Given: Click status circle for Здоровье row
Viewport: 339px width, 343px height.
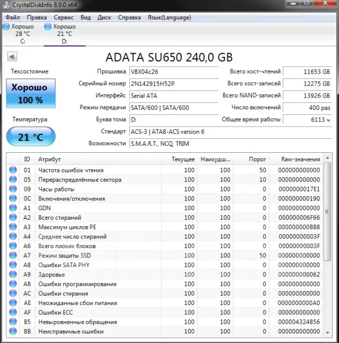Looking at the screenshot, I should pyautogui.click(x=13, y=274).
